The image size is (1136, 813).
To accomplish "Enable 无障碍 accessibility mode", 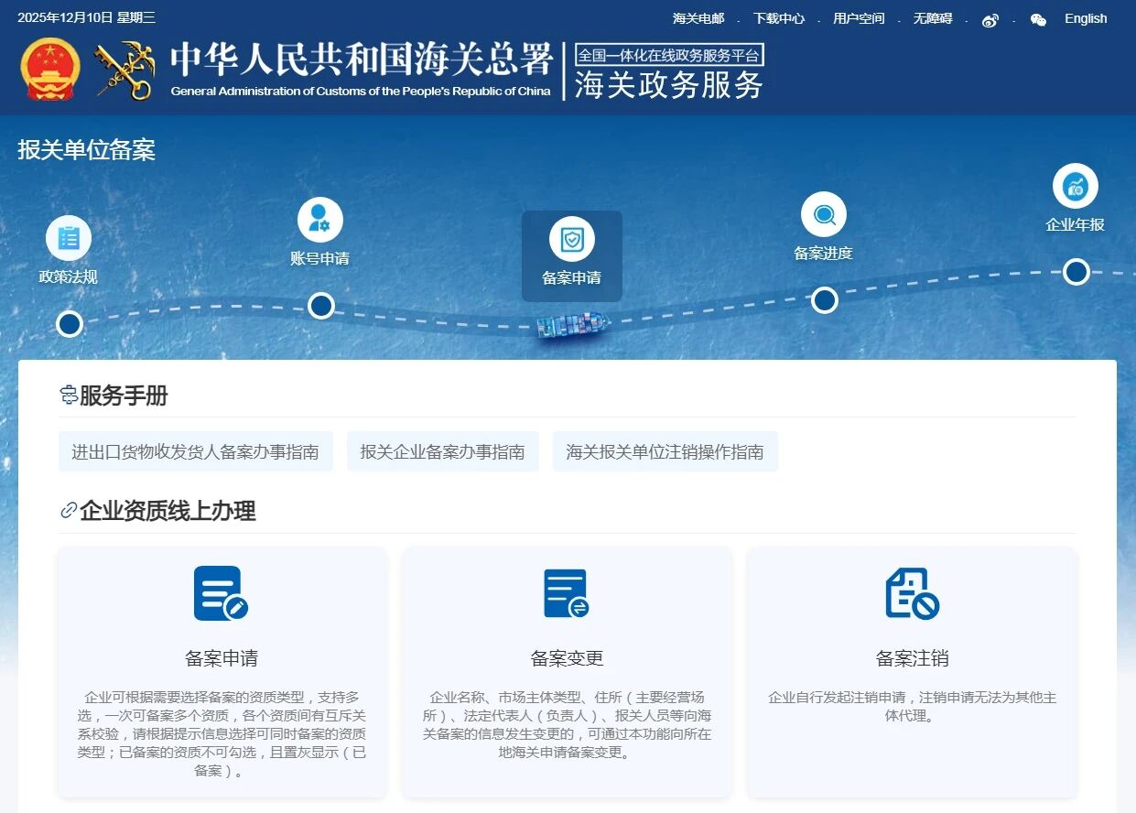I will click(x=933, y=18).
